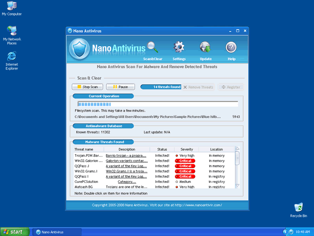Image resolution: width=314 pixels, height=236 pixels.
Task: Click the Remove Threats button
Action: [198, 87]
